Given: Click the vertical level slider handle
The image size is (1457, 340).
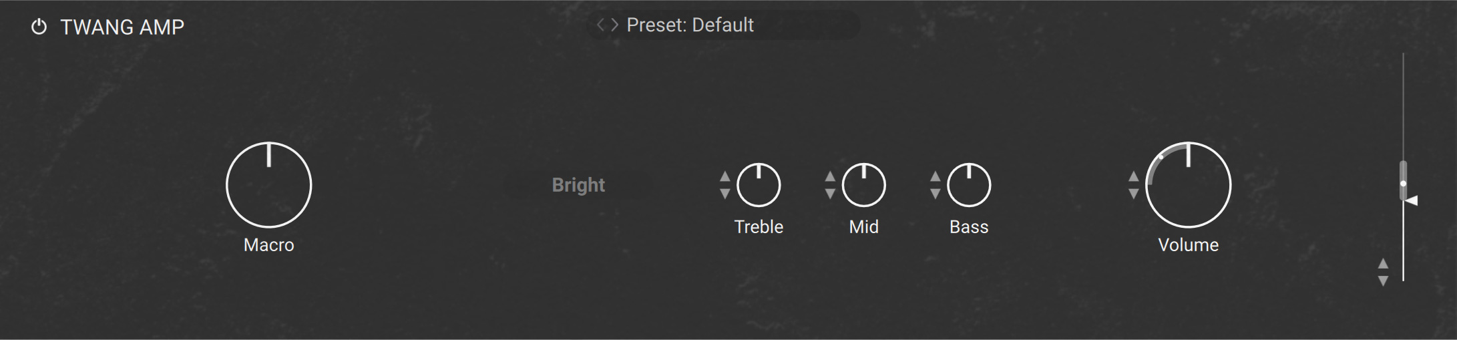Looking at the screenshot, I should click(x=1403, y=182).
